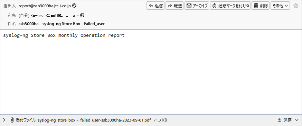This screenshot has height=126, width=302.
Task: Open the その他 dropdown menu
Action: pos(280,6)
